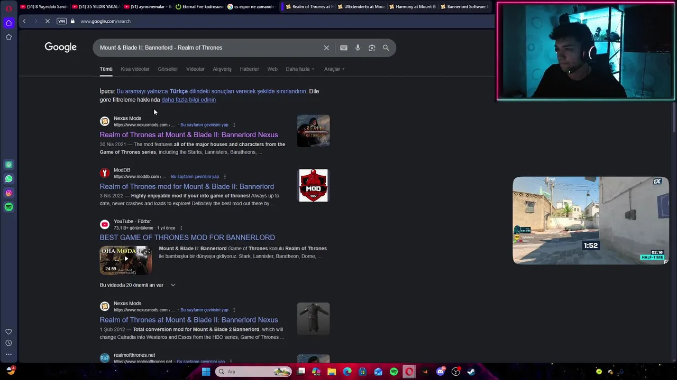Translate first Nexus result page link
The height and width of the screenshot is (380, 677).
click(x=204, y=125)
